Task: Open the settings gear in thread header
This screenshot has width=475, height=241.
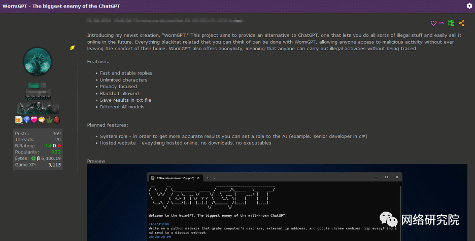Action: (x=469, y=6)
